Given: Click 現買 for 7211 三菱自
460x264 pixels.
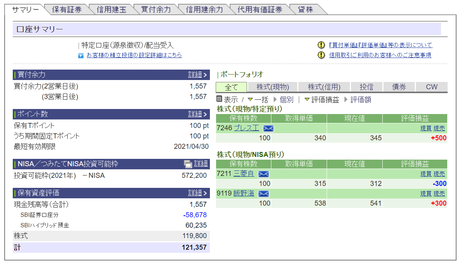Looking at the screenshot, I should coord(426,174).
